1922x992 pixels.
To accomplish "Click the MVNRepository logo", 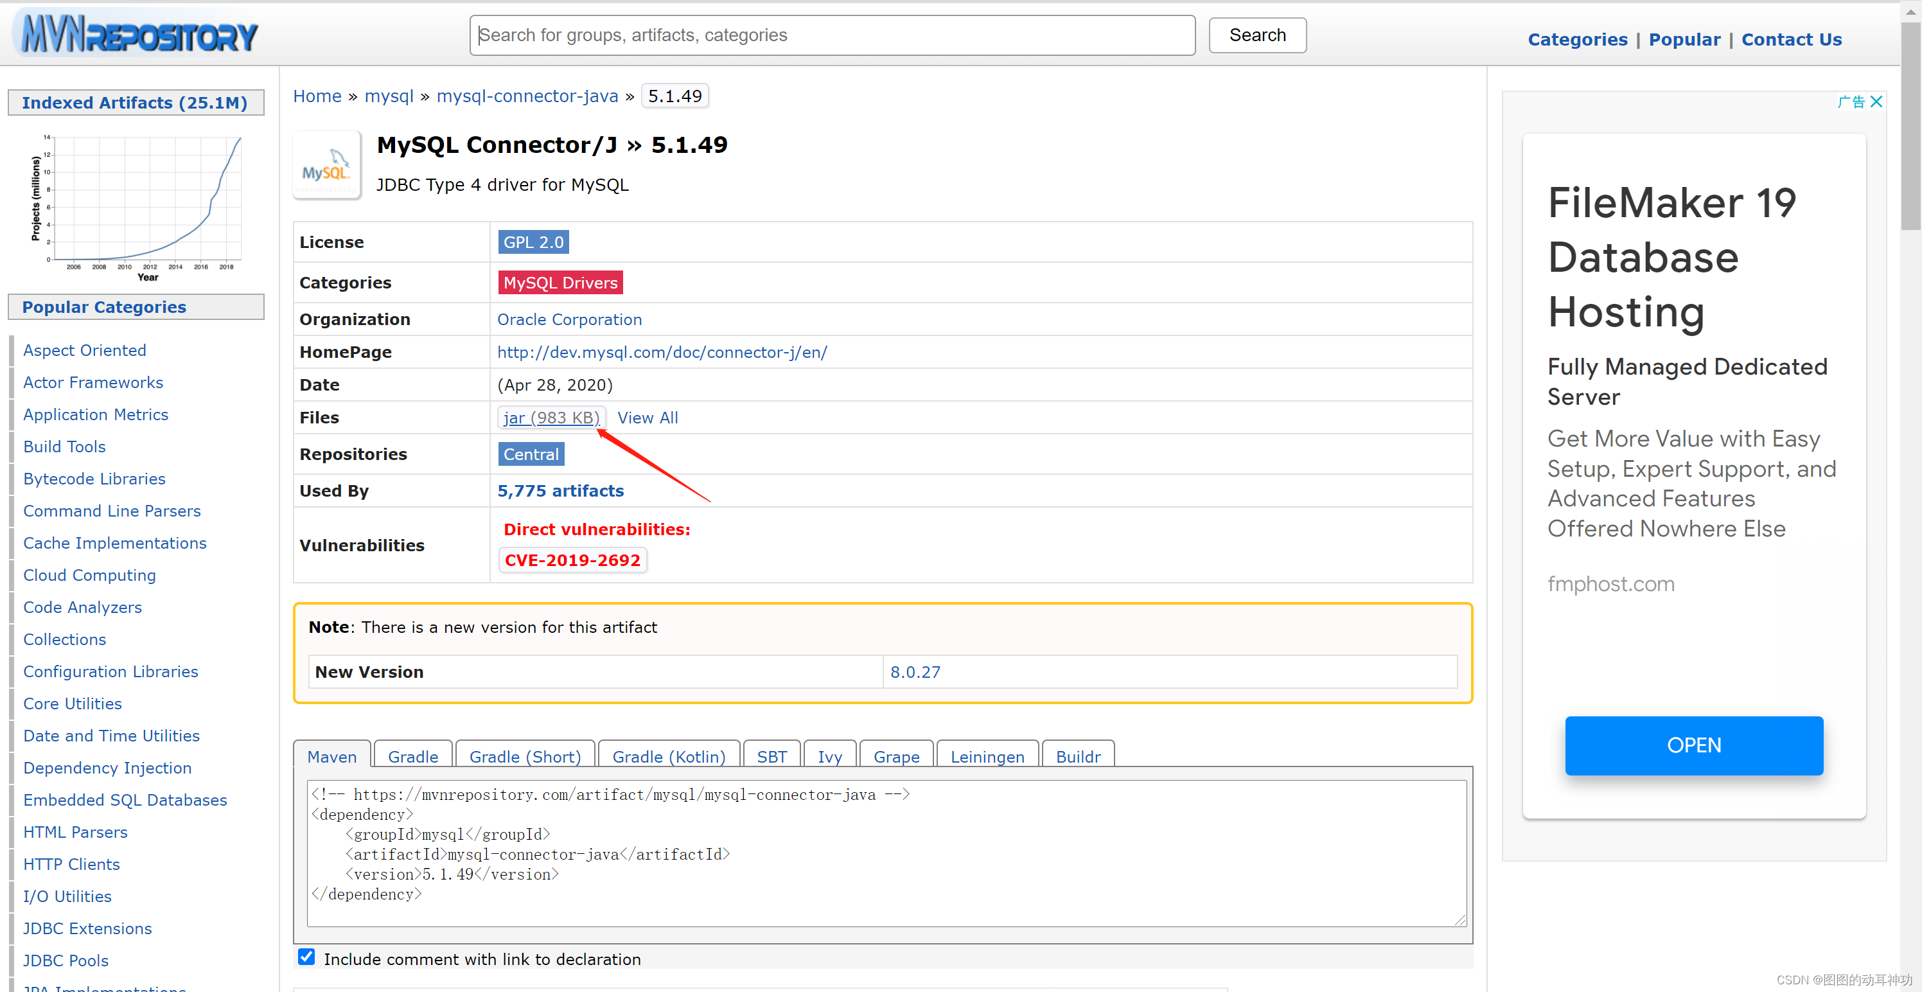I will click(x=139, y=34).
